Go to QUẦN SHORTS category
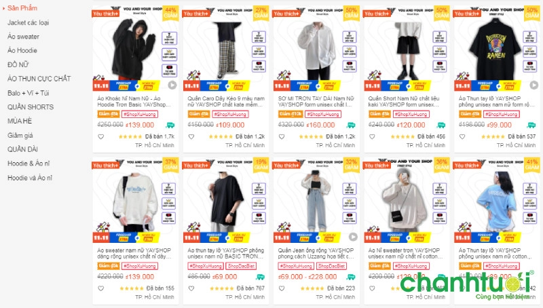 pyautogui.click(x=31, y=107)
